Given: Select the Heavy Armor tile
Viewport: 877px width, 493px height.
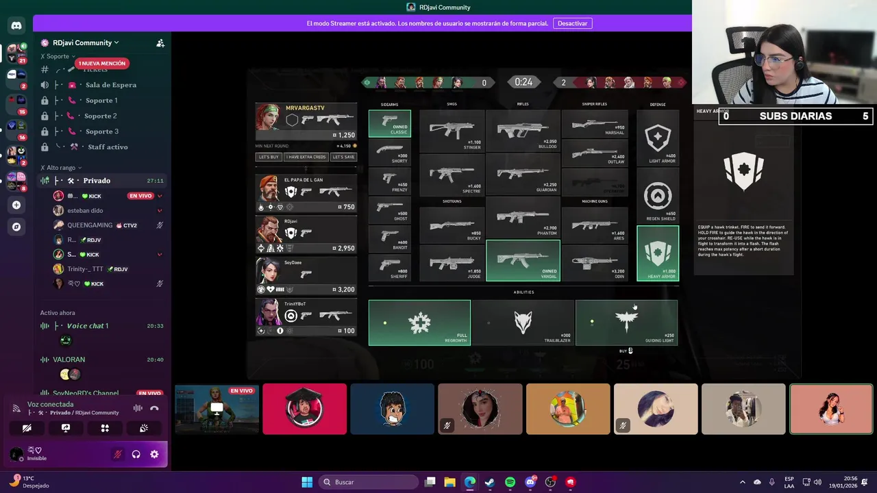Looking at the screenshot, I should [x=658, y=253].
